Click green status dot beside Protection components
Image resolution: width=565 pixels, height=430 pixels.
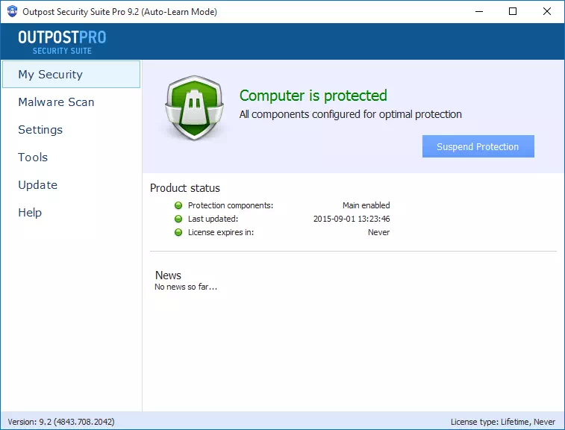178,205
